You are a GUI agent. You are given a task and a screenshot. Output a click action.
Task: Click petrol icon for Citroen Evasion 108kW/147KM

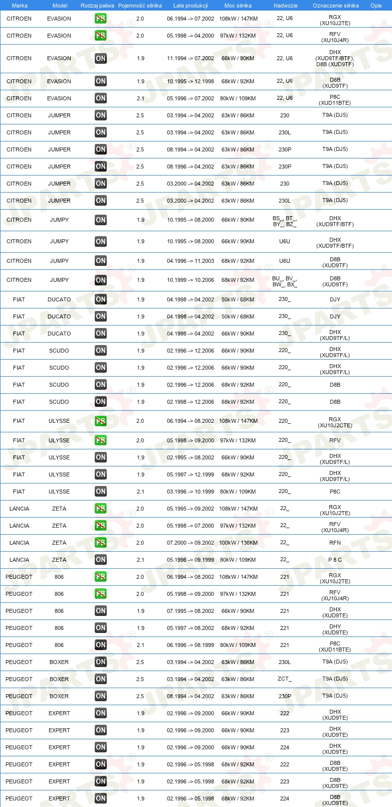pyautogui.click(x=101, y=19)
